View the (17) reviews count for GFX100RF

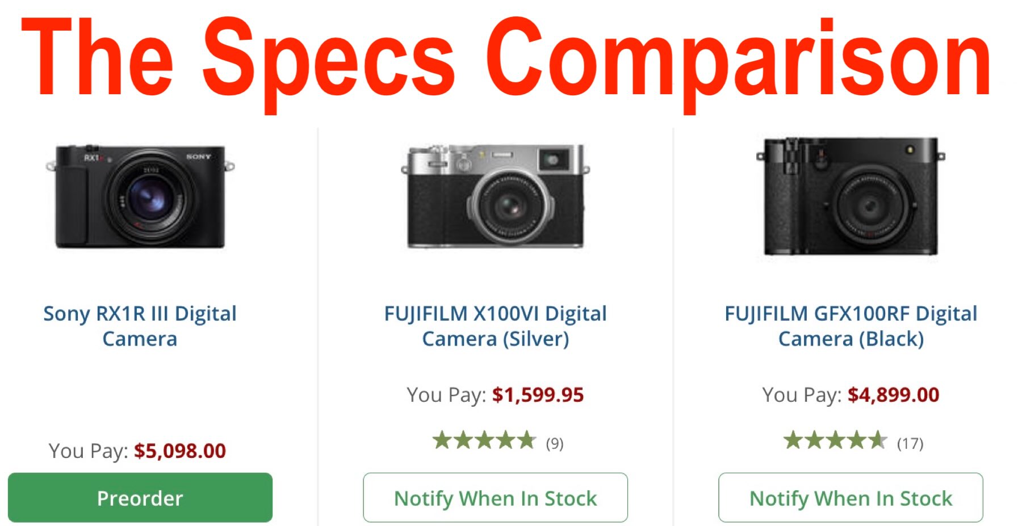tap(910, 443)
